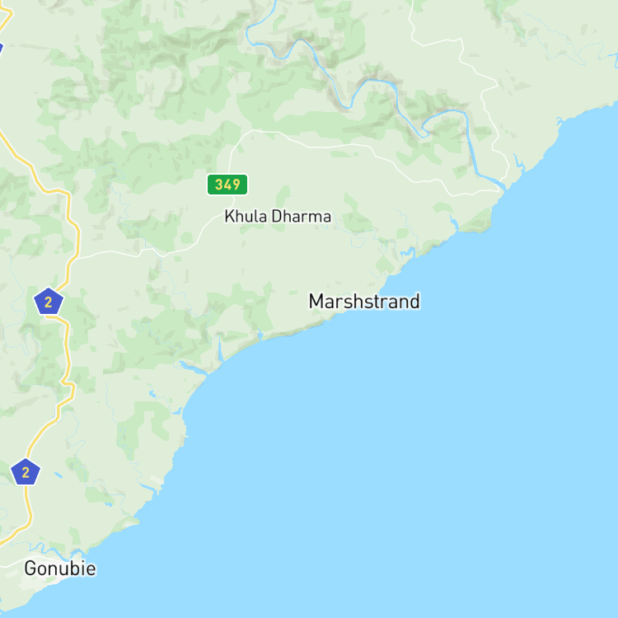Select the white road junction with the yellow highway
This screenshot has height=618, width=618.
tap(75, 259)
